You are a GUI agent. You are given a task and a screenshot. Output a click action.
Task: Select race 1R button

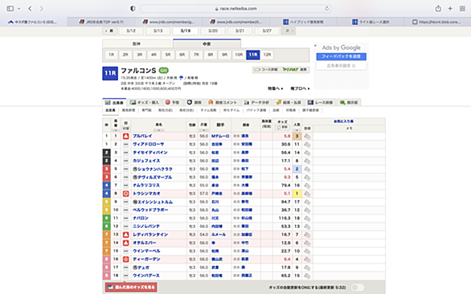(x=111, y=55)
